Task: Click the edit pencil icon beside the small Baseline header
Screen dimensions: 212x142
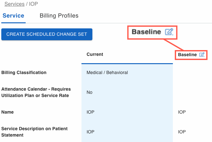Action: [x=202, y=55]
